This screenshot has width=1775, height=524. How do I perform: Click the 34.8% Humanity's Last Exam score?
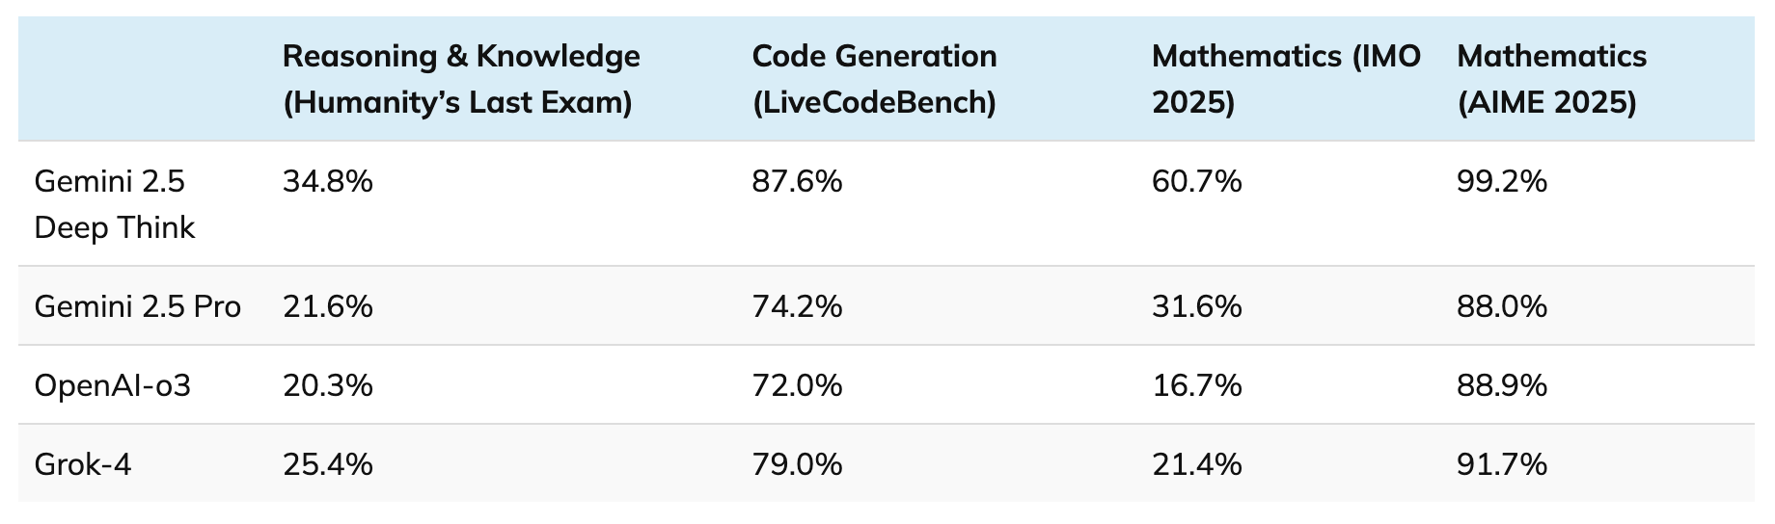[x=327, y=181]
